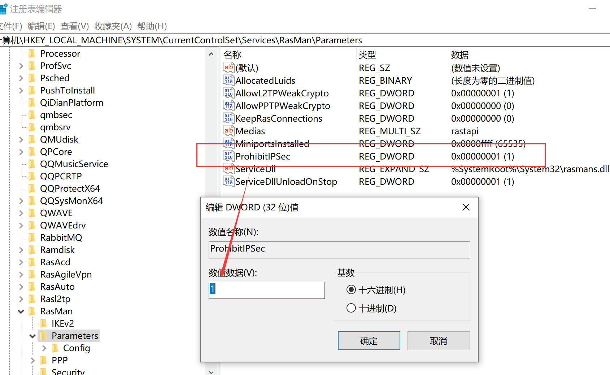Expand the Config tree node
Image resolution: width=610 pixels, height=375 pixels.
point(44,348)
